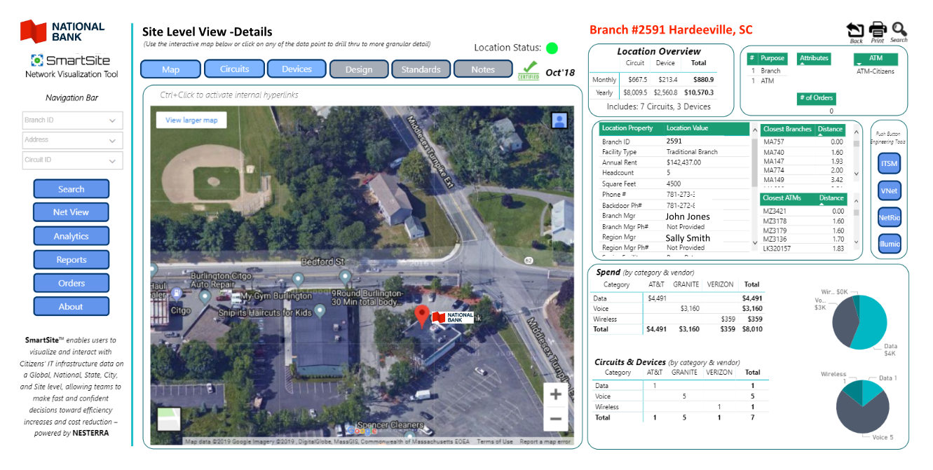Launch the VNet engineering tool
The height and width of the screenshot is (470, 933).
click(889, 191)
